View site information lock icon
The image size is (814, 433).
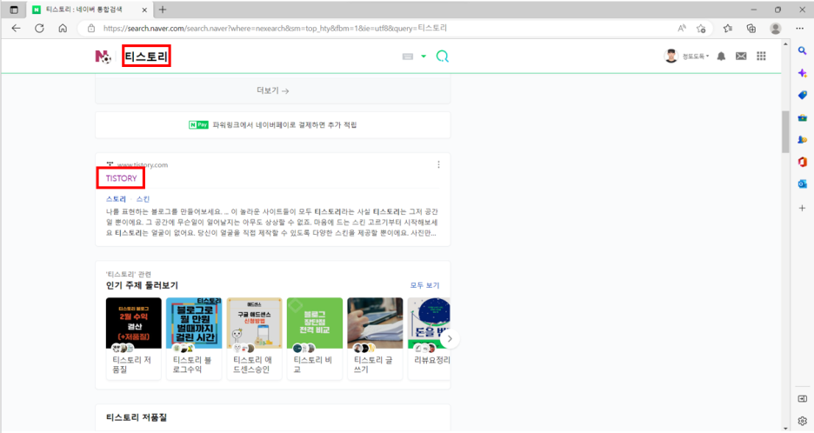pyautogui.click(x=91, y=29)
